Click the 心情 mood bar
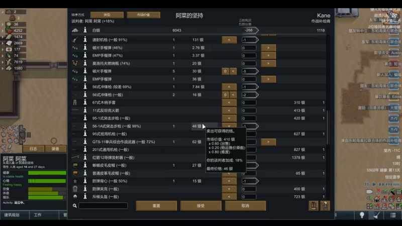Image resolution: width=402 pixels, height=226 pixels. (47, 181)
